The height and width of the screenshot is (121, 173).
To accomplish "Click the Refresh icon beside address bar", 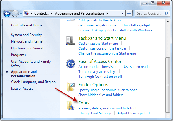I will pos(129,14).
